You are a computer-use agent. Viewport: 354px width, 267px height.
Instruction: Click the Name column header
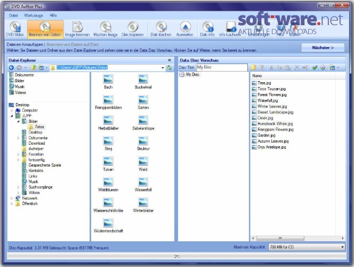293,76
